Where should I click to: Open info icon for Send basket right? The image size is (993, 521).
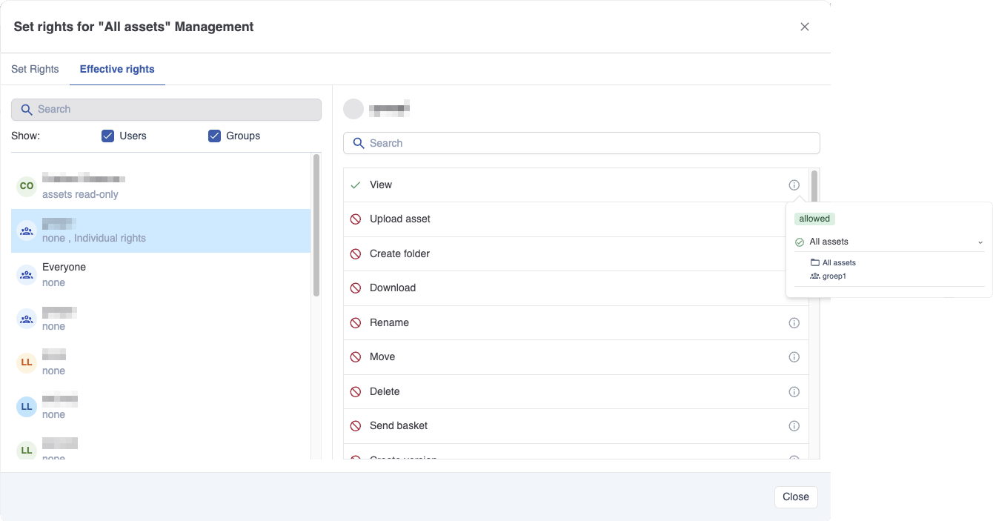coord(794,426)
